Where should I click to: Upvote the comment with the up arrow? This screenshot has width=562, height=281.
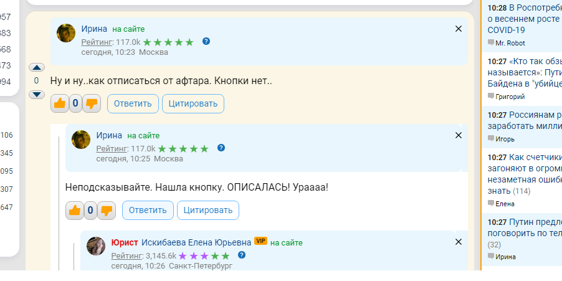click(x=37, y=67)
